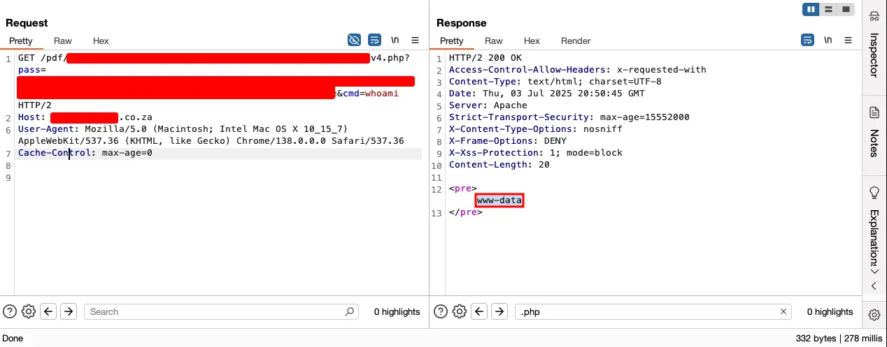887x347 pixels.
Task: Toggle Request \n non-printable characters button
Action: click(x=395, y=40)
